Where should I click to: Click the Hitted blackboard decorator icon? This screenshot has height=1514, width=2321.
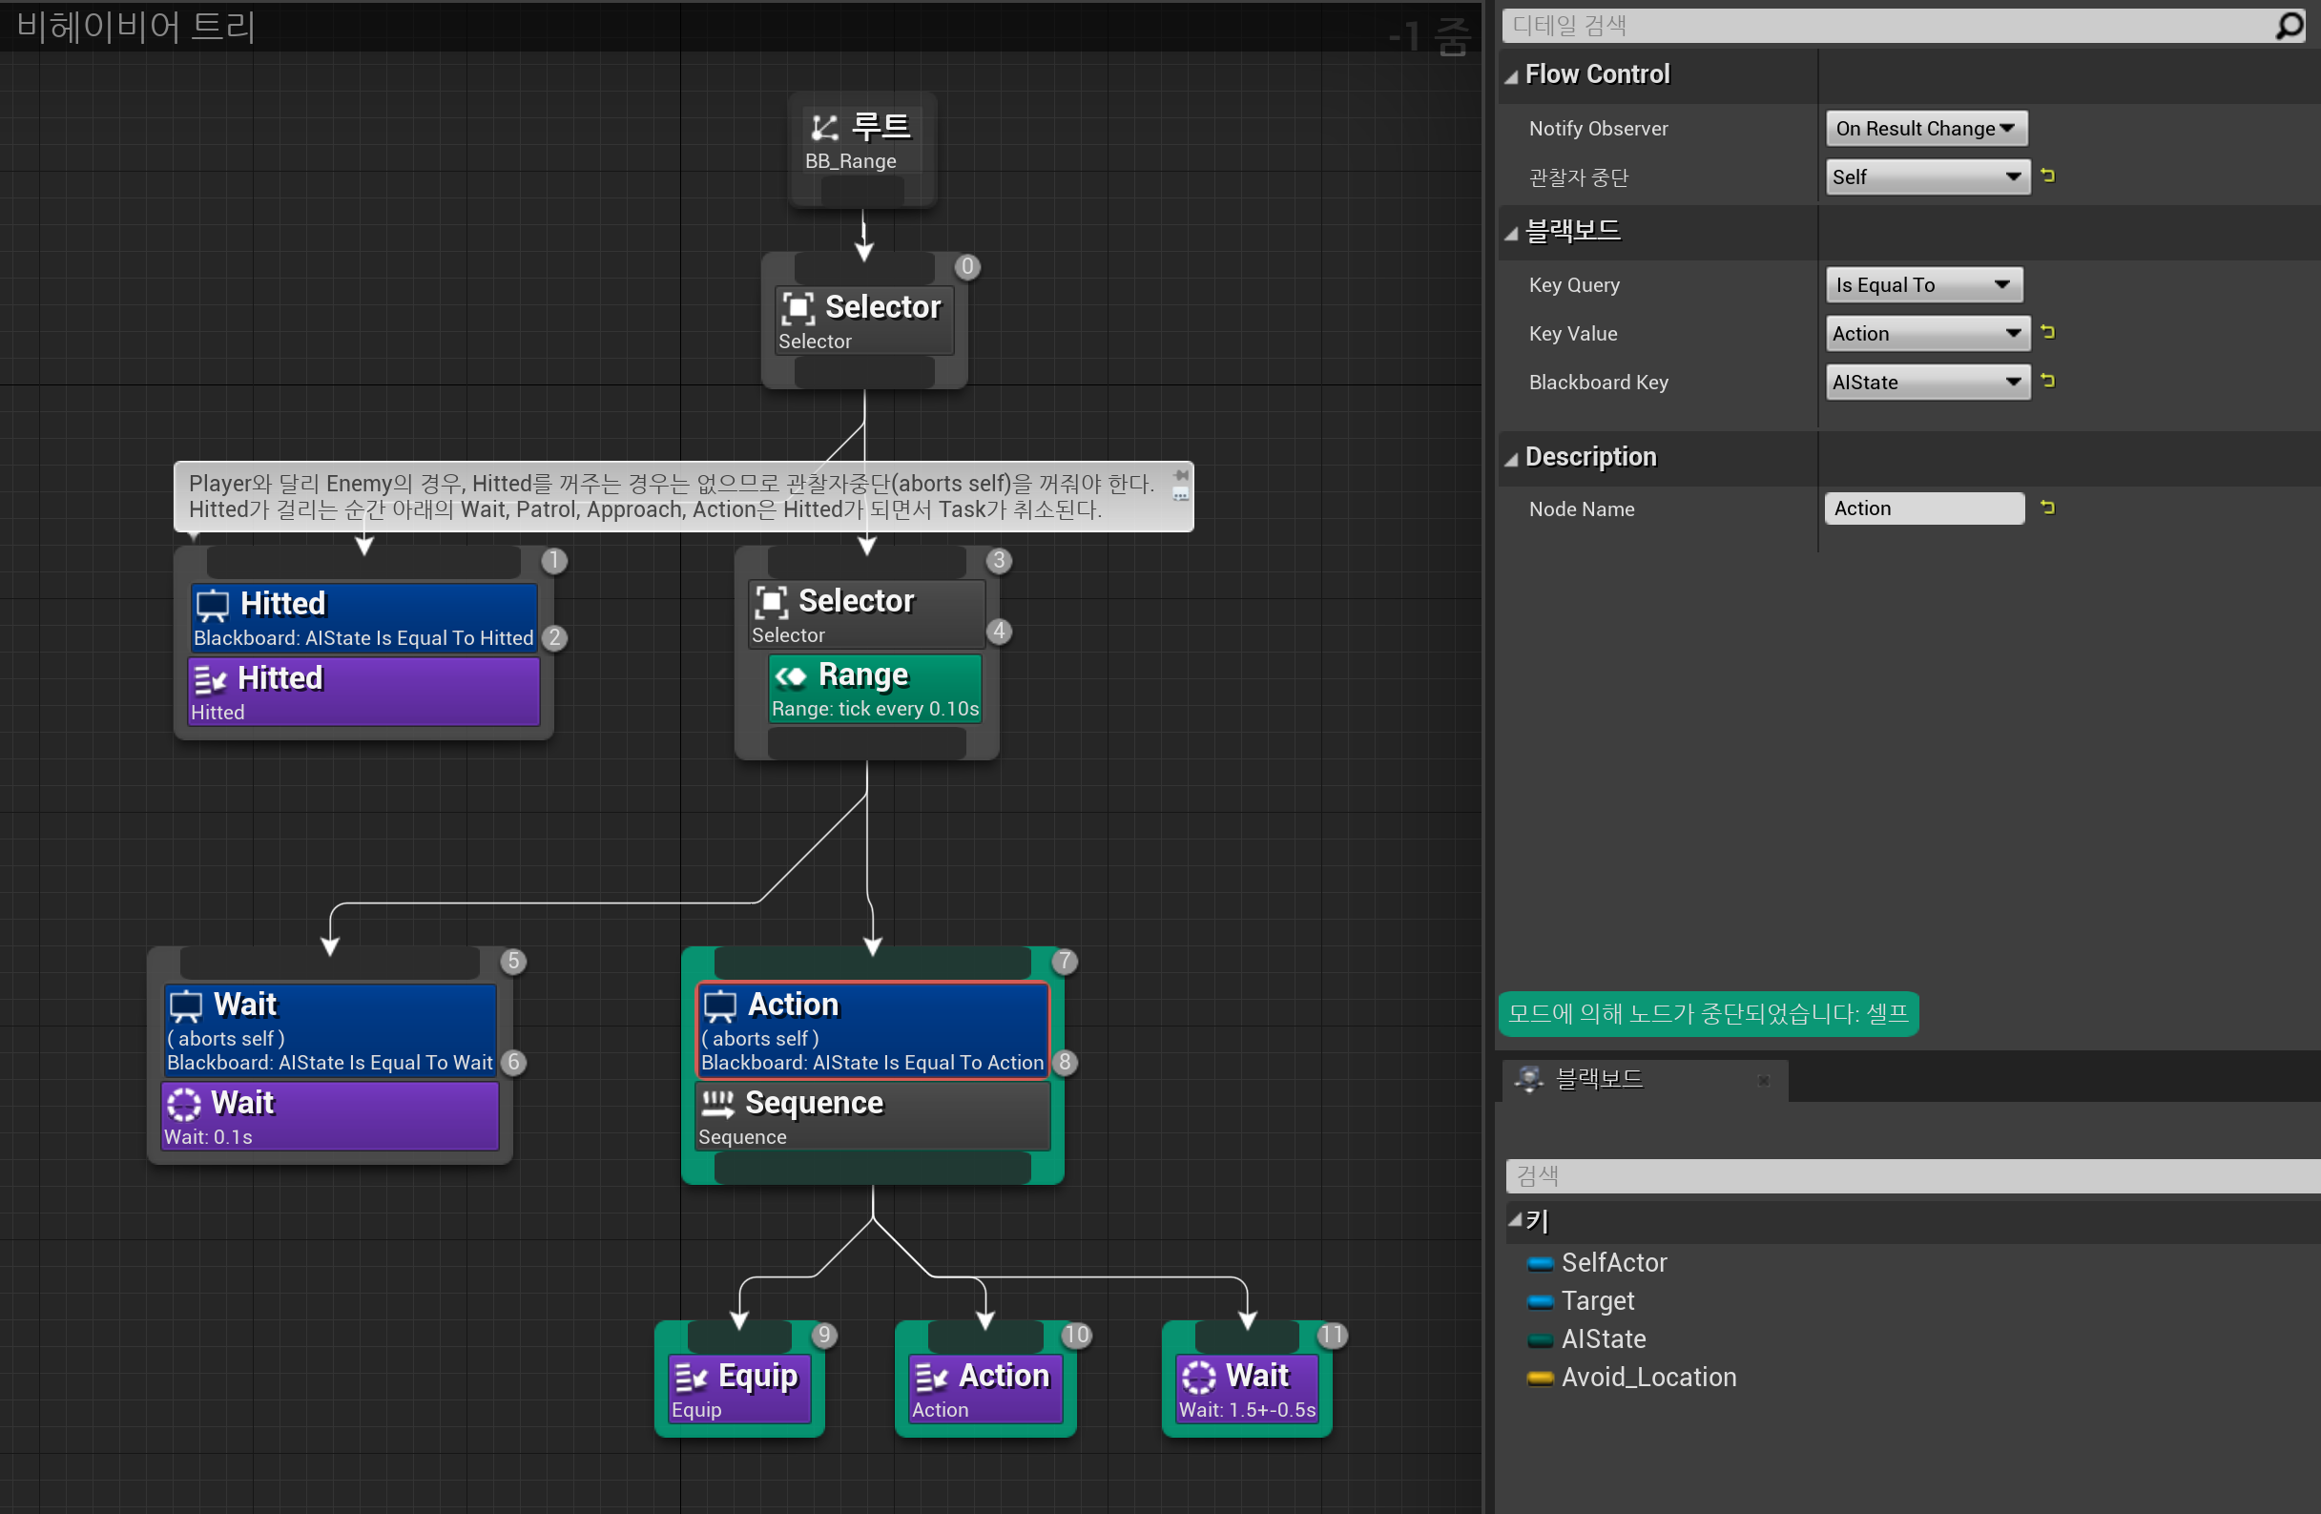pyautogui.click(x=213, y=605)
